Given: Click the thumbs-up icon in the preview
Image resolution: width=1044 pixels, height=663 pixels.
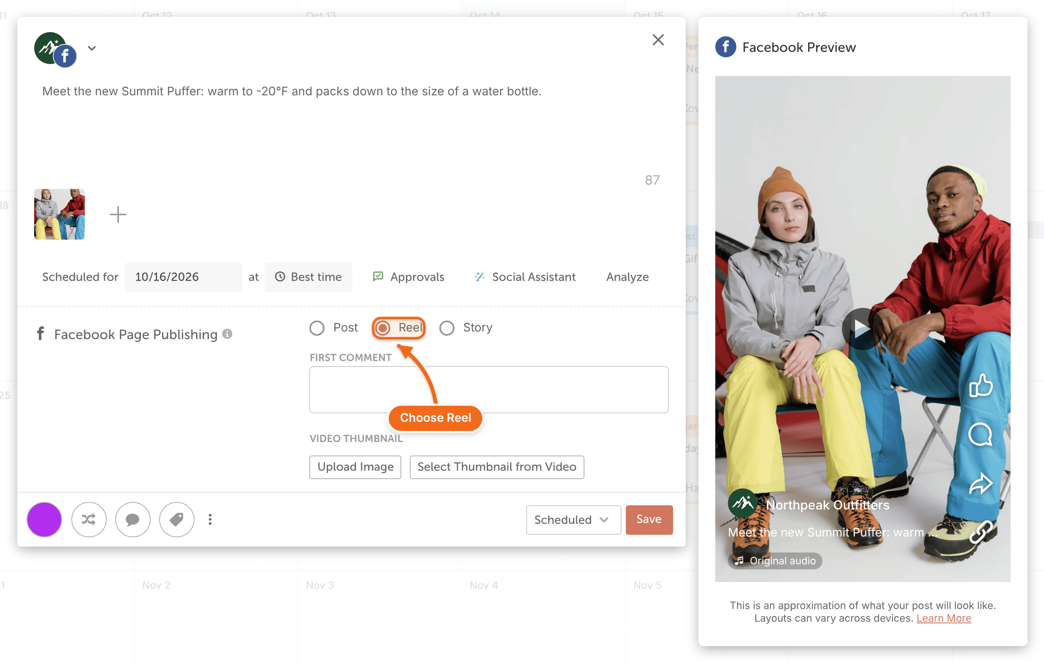Looking at the screenshot, I should coord(981,385).
